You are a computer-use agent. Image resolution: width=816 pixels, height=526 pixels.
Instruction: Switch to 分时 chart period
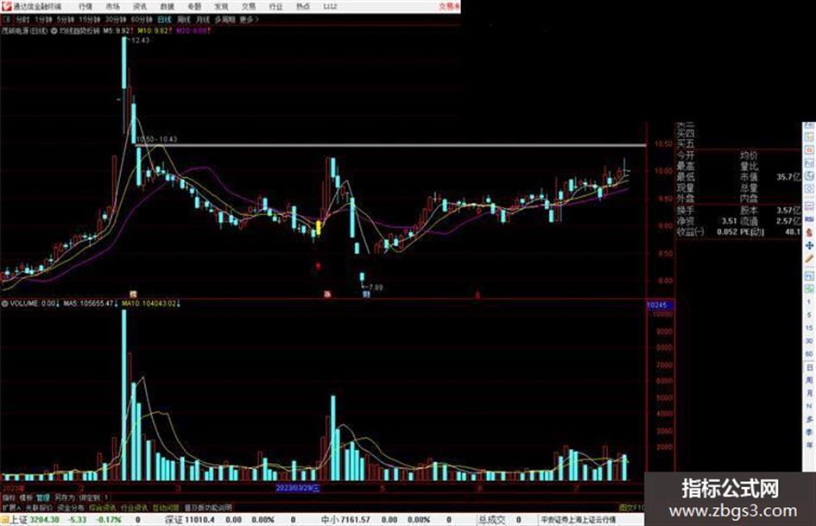(x=22, y=19)
